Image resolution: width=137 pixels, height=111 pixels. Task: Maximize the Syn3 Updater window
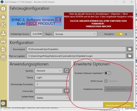click(124, 2)
